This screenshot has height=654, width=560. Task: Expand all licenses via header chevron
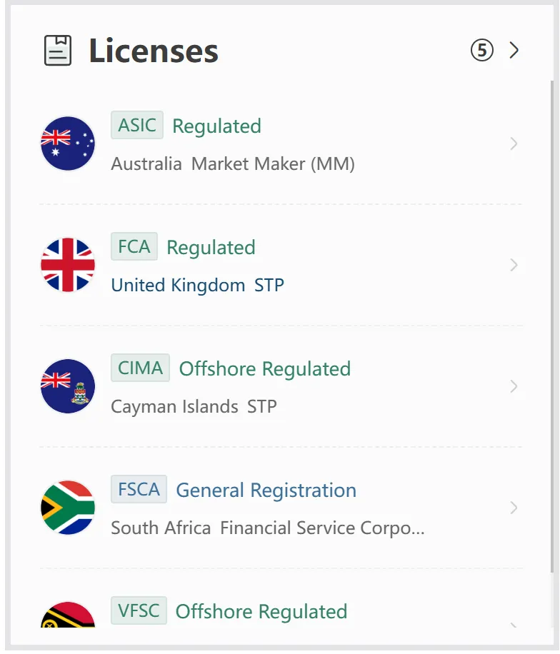(514, 50)
